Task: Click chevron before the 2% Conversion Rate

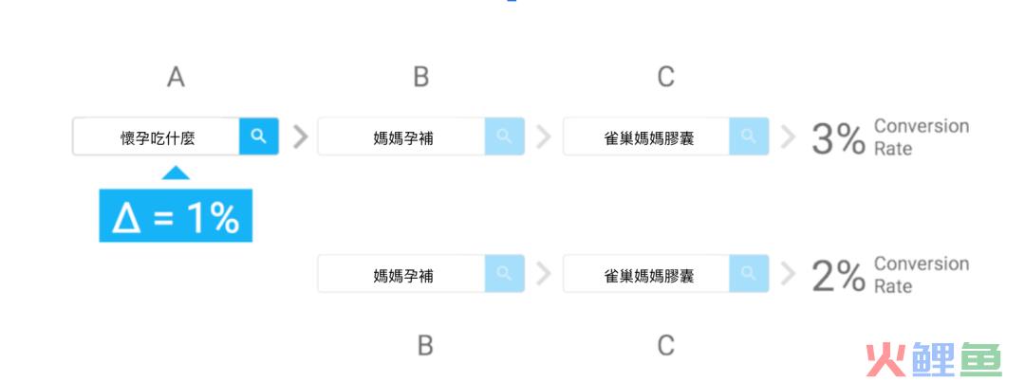Action: click(789, 274)
